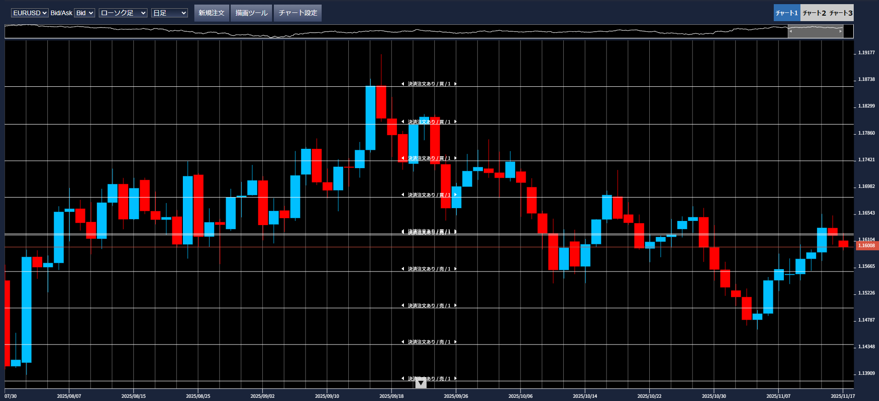Open チャート設定 chart settings
The width and height of the screenshot is (879, 401).
pyautogui.click(x=298, y=13)
